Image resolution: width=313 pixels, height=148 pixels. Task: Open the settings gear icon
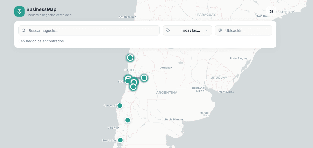(271, 11)
